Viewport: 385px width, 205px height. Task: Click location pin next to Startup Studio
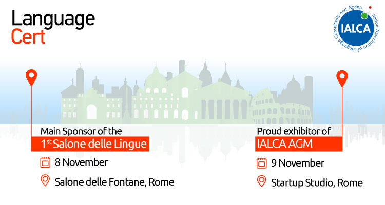pyautogui.click(x=261, y=181)
